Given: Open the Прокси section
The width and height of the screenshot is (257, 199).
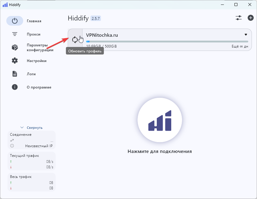Looking at the screenshot, I should pyautogui.click(x=33, y=34).
